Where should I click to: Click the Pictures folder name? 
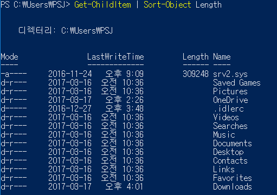[230, 92]
